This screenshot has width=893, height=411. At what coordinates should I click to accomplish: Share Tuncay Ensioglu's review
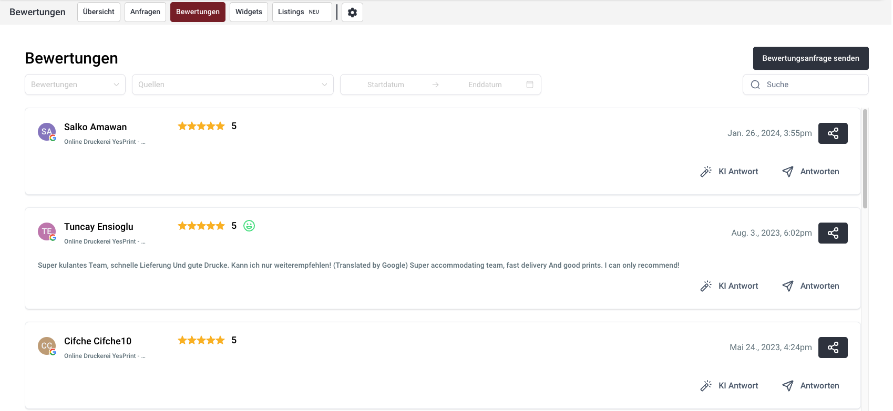pos(833,233)
